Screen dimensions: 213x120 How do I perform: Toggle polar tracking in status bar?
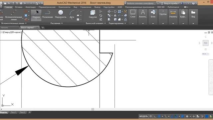point(159,116)
